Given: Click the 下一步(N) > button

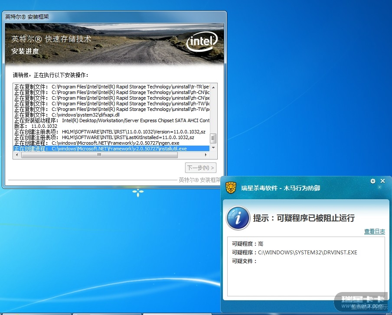Looking at the screenshot, I should pyautogui.click(x=201, y=168).
